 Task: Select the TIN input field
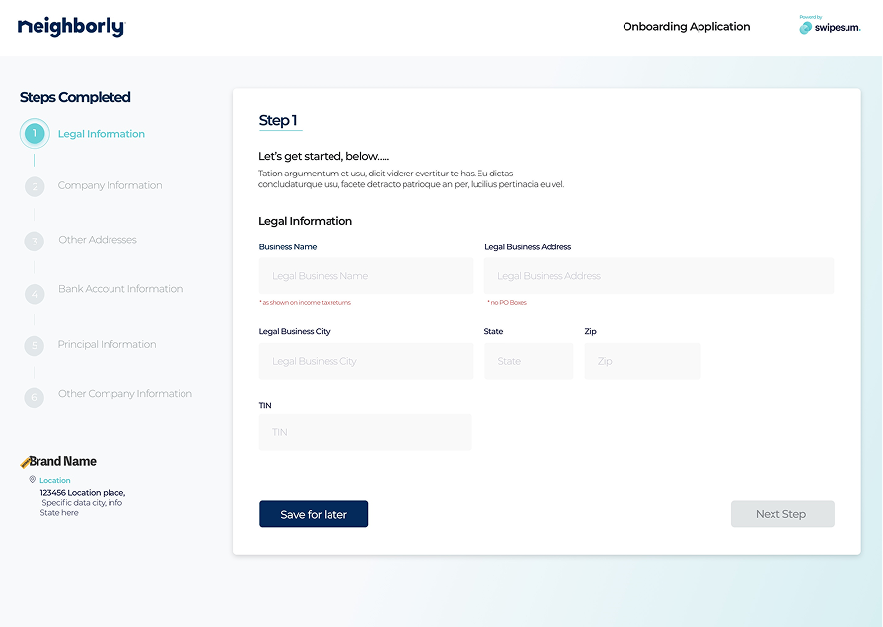[364, 432]
